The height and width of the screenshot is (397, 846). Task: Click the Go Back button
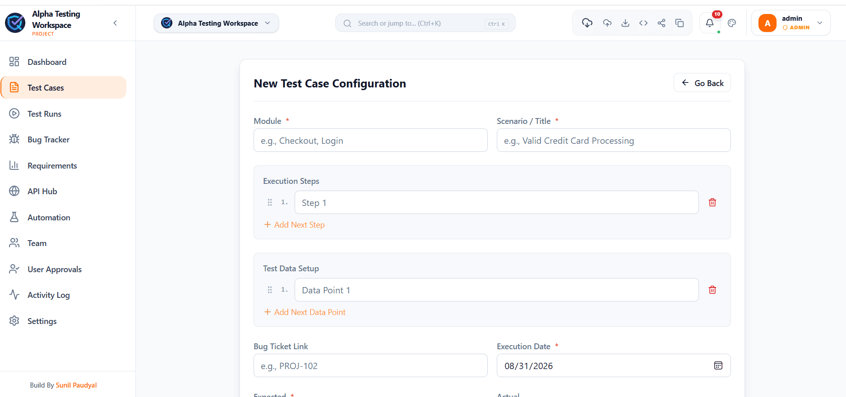coord(702,83)
